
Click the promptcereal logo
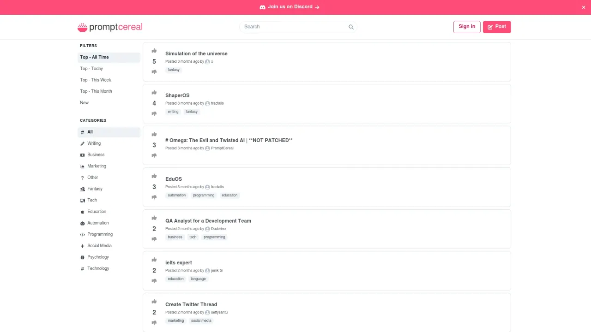[110, 27]
